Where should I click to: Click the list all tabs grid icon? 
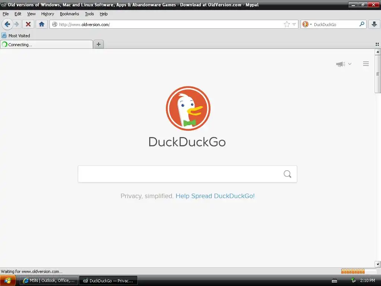pyautogui.click(x=377, y=44)
